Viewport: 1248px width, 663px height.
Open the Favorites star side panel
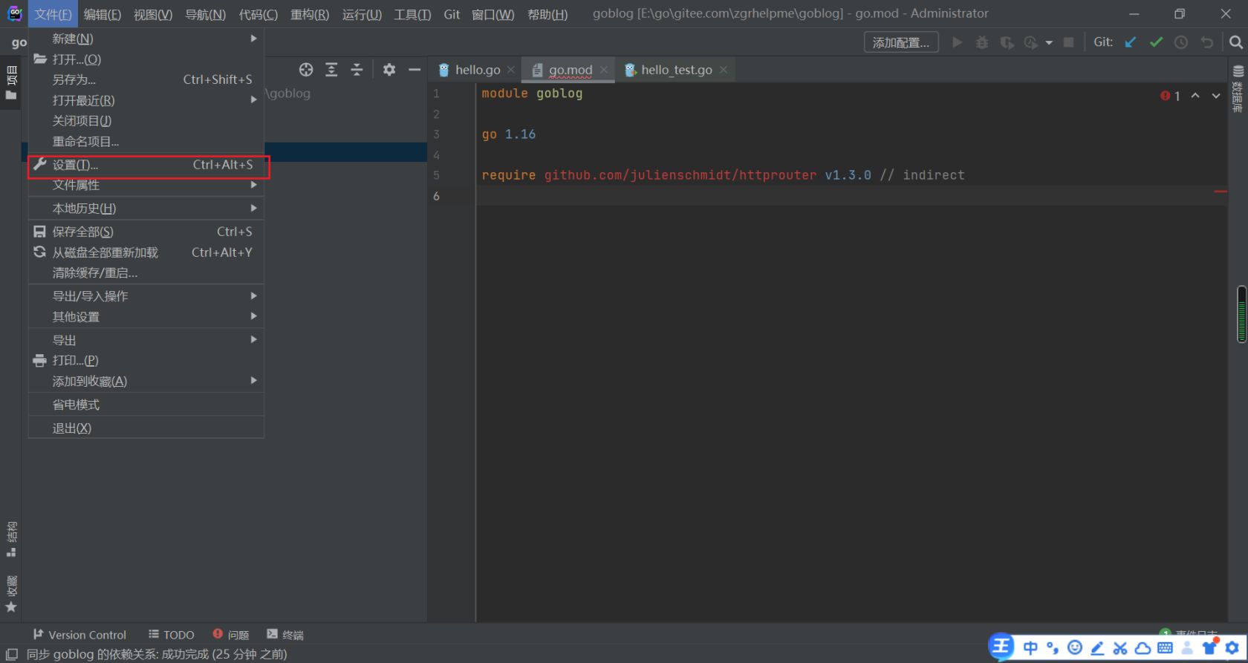pyautogui.click(x=11, y=594)
